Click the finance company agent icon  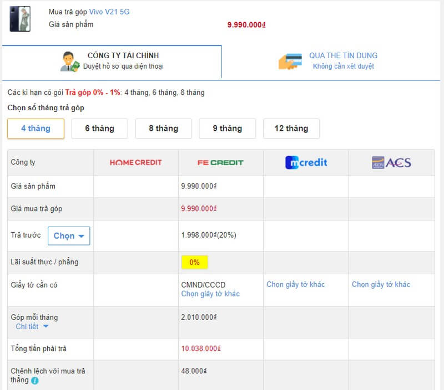(70, 61)
